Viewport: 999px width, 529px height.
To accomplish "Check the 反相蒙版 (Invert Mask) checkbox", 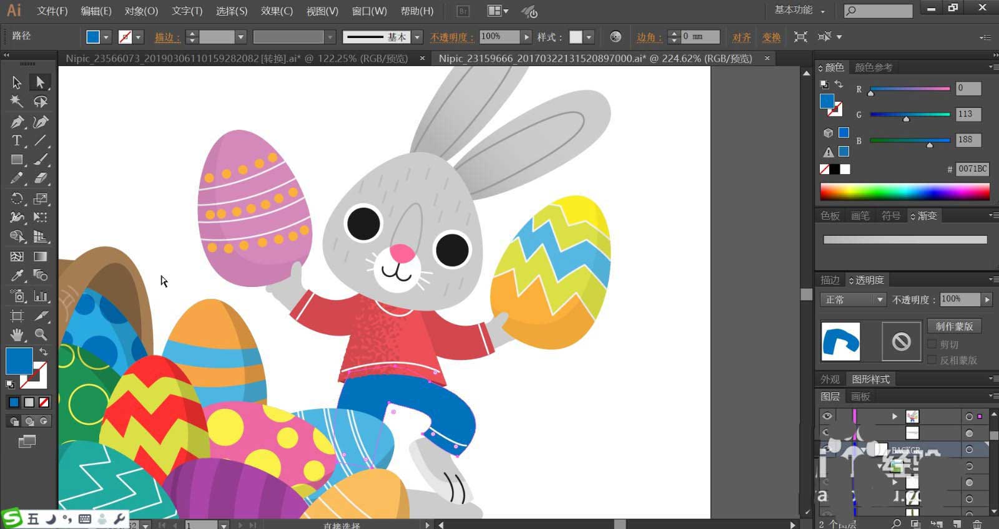I will pyautogui.click(x=932, y=360).
